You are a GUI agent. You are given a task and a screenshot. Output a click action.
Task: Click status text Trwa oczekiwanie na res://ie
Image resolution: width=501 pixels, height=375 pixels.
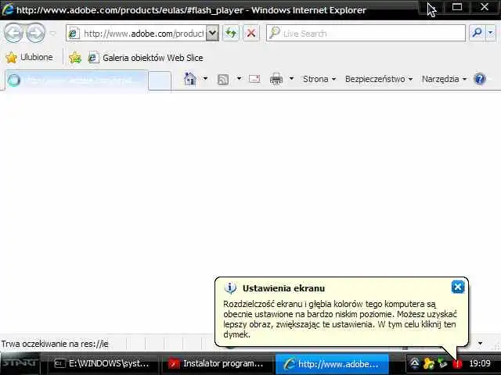point(55,344)
